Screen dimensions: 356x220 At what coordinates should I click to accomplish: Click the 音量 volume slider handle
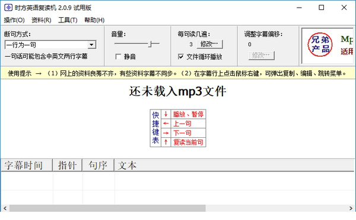pos(150,44)
